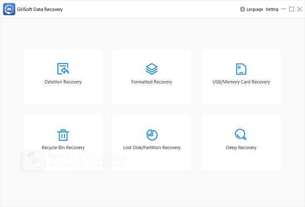Click the USB/Memory Card SD card icon
Screen dimensions: 305x207
241,68
